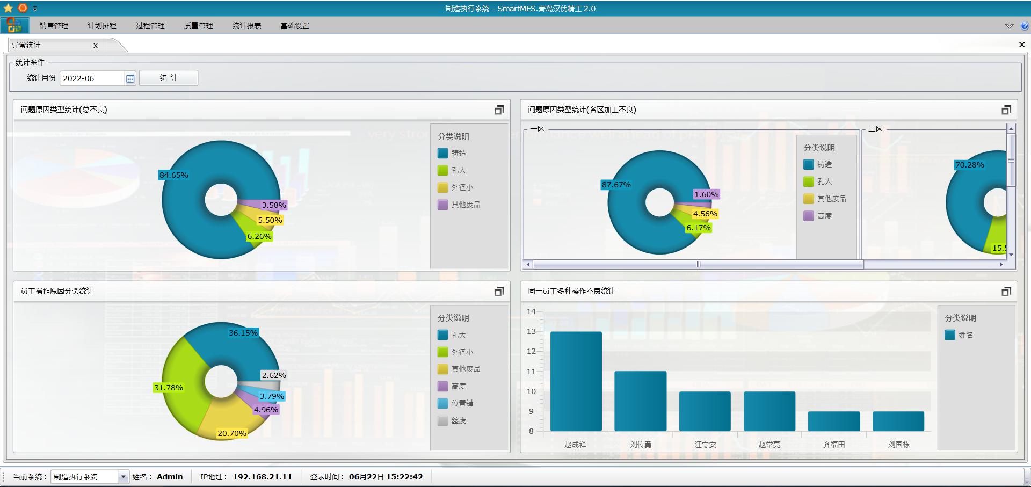The width and height of the screenshot is (1031, 487).
Task: Open the 销售管理 menu
Action: coord(54,26)
